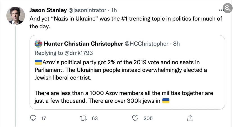Click the 17 replies count

point(44,118)
